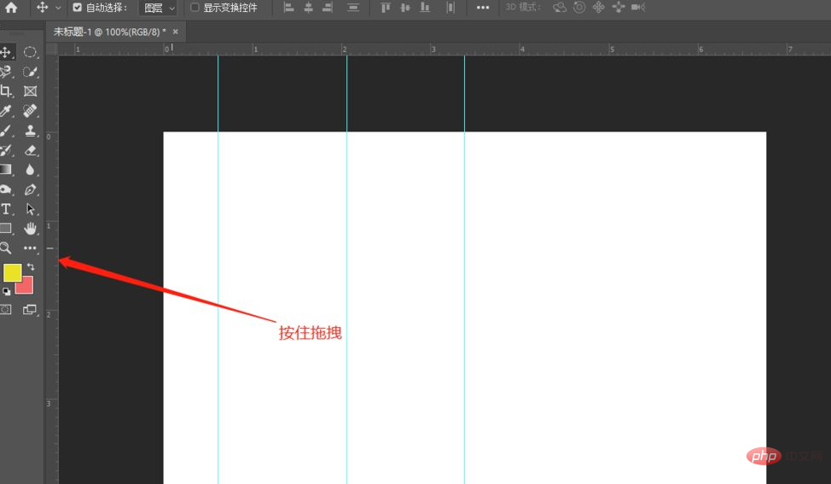Viewport: 831px width, 484px height.
Task: Select the Lasso tool
Action: [x=6, y=72]
